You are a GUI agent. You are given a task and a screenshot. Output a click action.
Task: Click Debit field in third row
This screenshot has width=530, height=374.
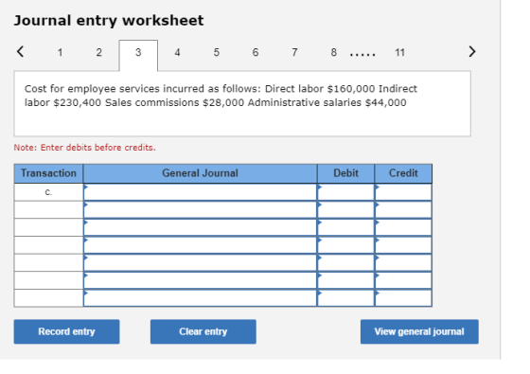click(x=345, y=227)
